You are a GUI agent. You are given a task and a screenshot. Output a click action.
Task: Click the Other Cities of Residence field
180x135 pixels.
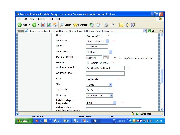(x=114, y=109)
